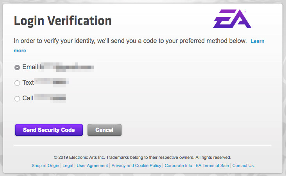The height and width of the screenshot is (176, 286).
Task: Select the Call radio button
Action: pos(17,99)
